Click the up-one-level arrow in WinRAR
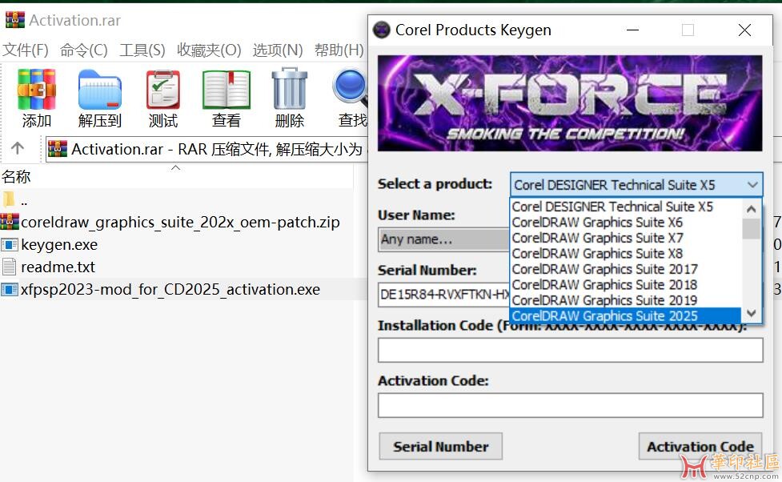Viewport: 782px width, 482px height. pos(18,147)
